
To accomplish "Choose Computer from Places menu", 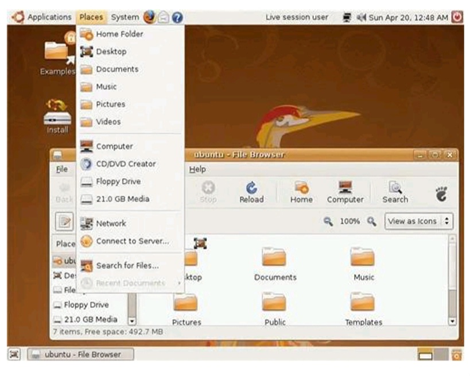I will [131, 146].
